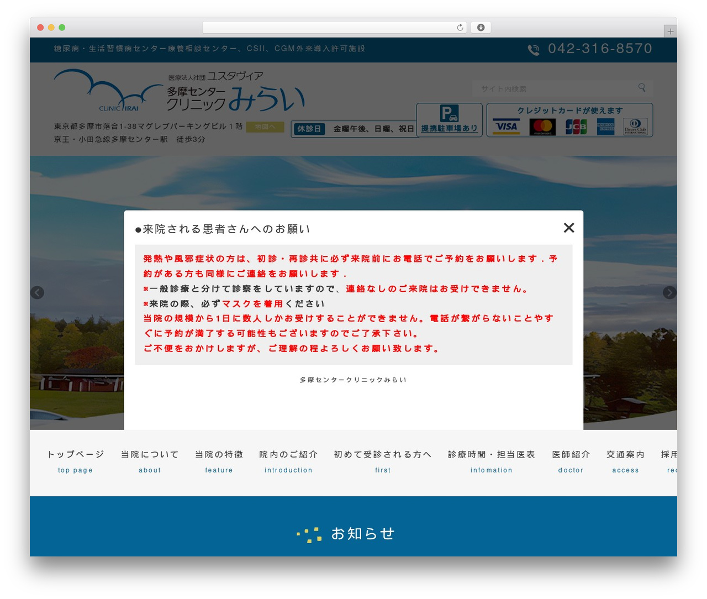707x599 pixels.
Task: Open 医師紹介 doctor menu
Action: coord(571,461)
